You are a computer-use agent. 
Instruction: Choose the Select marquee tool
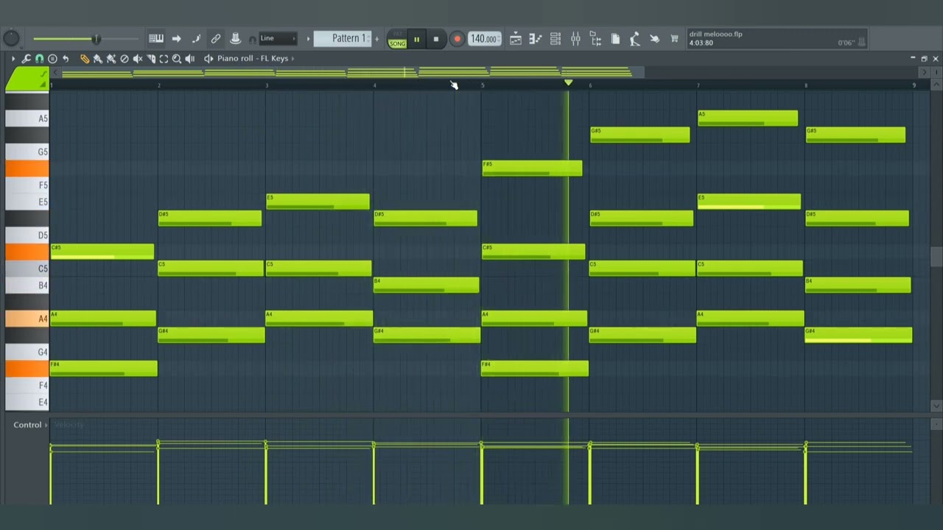tap(164, 58)
